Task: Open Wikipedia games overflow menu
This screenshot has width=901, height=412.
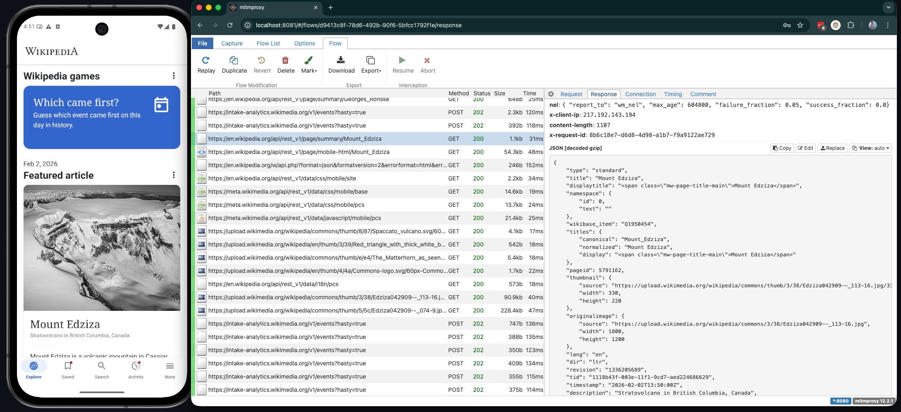Action: [x=174, y=76]
